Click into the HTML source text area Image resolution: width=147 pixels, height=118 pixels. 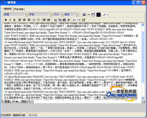tap(72, 61)
